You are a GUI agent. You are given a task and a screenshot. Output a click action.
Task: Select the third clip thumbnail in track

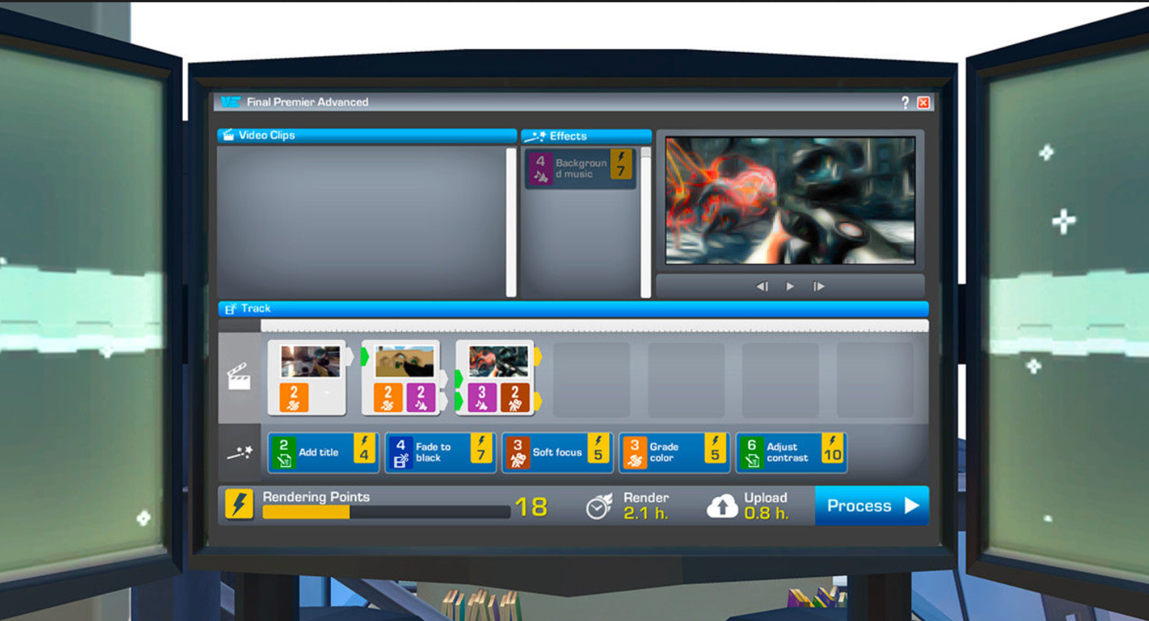[x=499, y=361]
